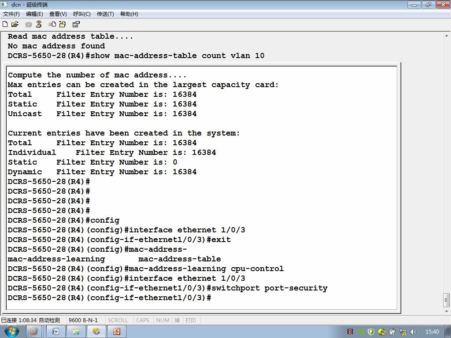Click the HyperTerminal title bar app icon
Image resolution: width=451 pixels, height=338 pixels.
tap(4, 4)
